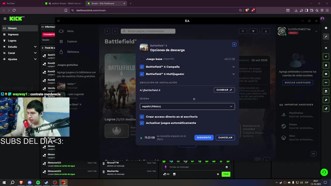Image resolution: width=331 pixels, height=186 pixels.
Task: Click the Kick lightning bolt icon
Action: point(326,57)
